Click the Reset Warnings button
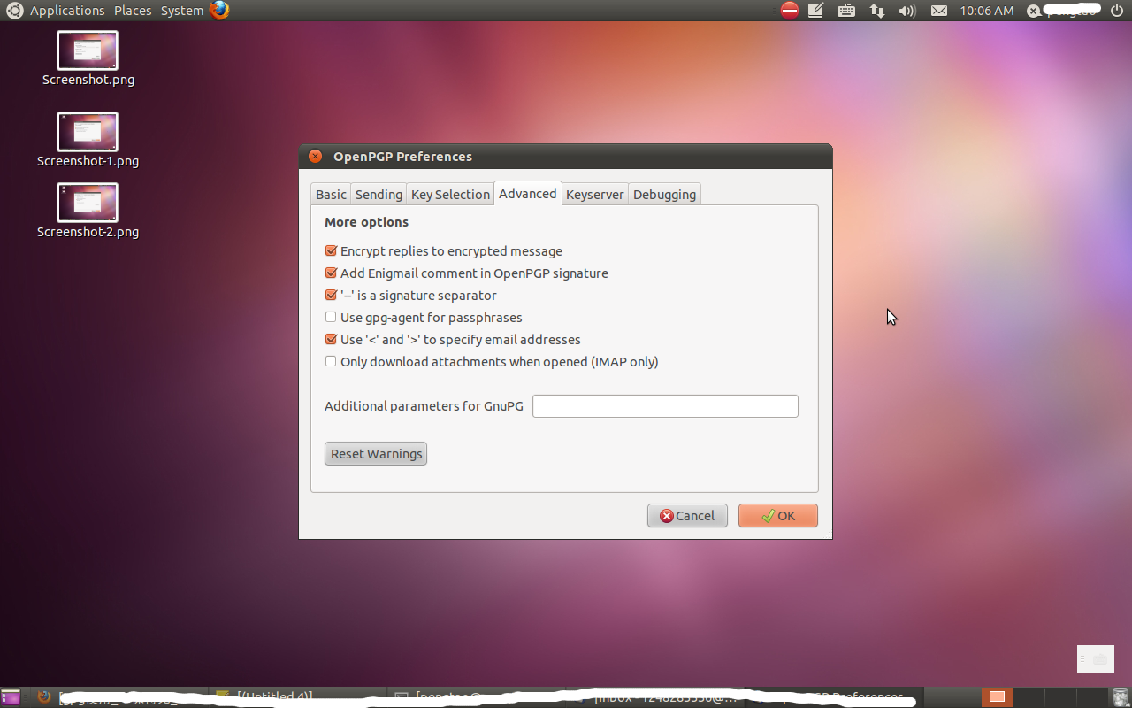The image size is (1132, 708). click(x=376, y=454)
